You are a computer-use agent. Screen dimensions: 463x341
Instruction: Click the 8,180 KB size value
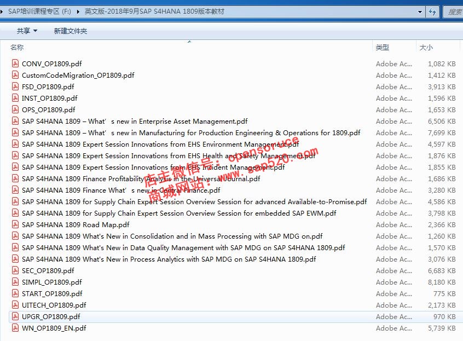pyautogui.click(x=442, y=282)
